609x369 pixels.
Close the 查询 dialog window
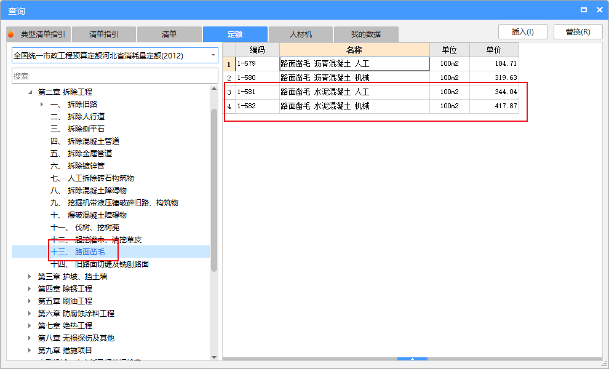[x=600, y=10]
